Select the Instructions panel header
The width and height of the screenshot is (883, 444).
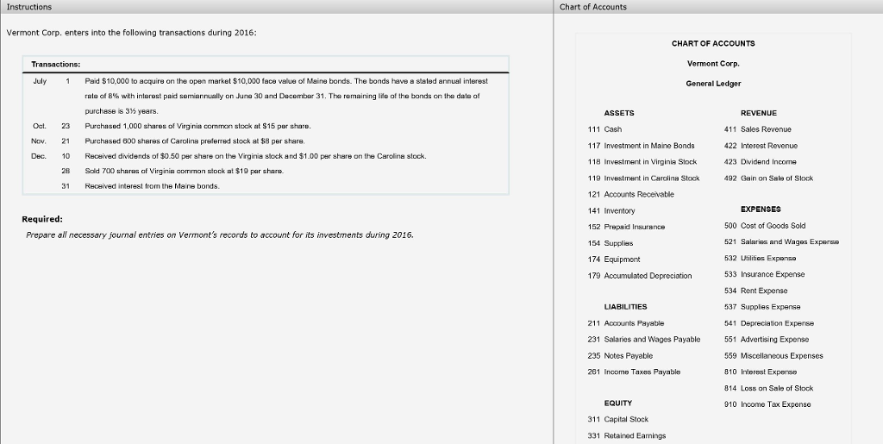pyautogui.click(x=276, y=7)
